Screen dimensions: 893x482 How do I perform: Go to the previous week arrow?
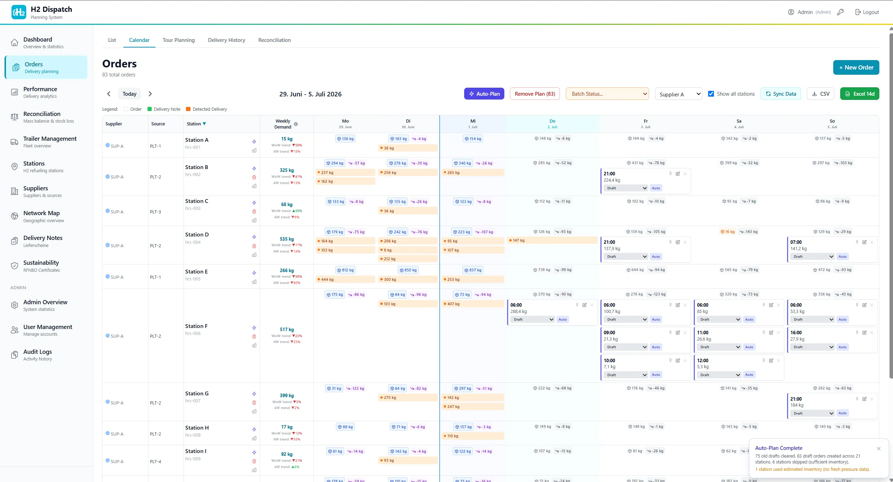coord(109,94)
